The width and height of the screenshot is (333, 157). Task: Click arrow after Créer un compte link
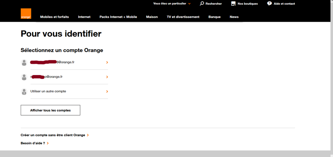(x=88, y=135)
